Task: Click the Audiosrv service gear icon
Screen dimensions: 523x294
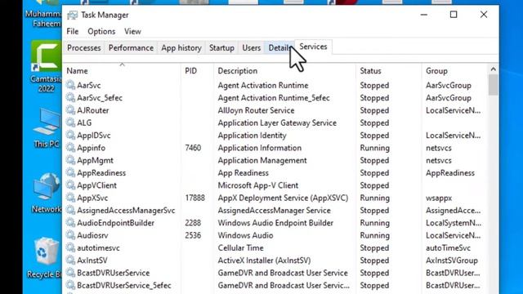Action: coord(70,235)
